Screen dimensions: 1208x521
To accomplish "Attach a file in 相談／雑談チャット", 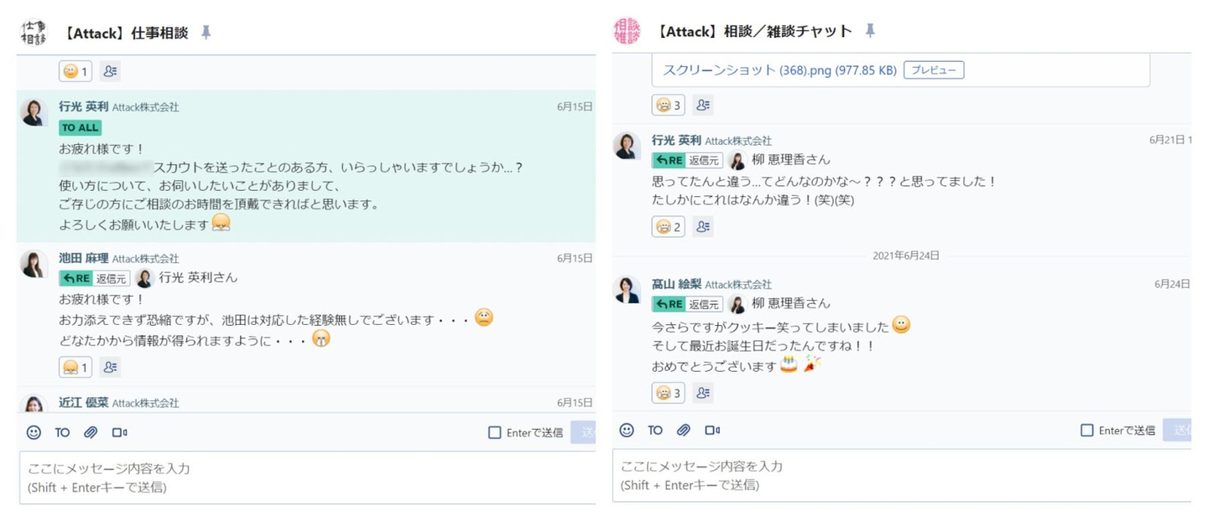I will [684, 430].
